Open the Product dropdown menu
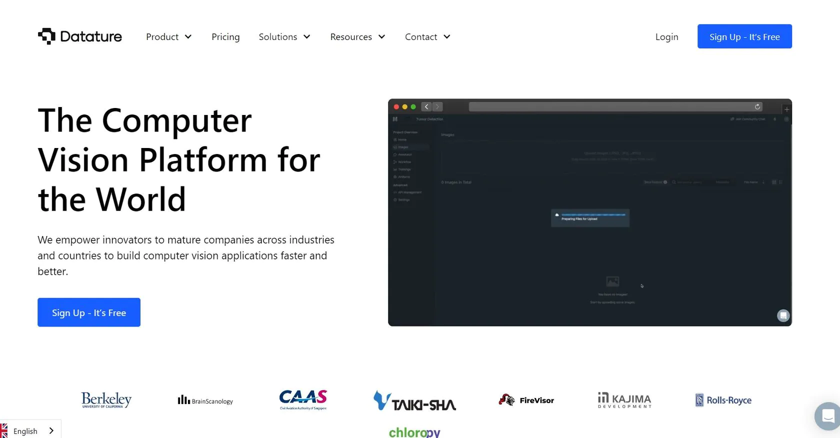Screen dimensions: 840x438 (169, 37)
